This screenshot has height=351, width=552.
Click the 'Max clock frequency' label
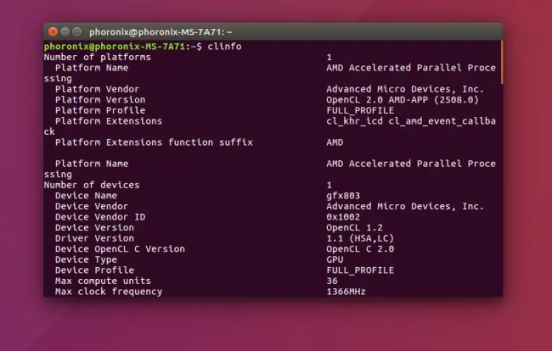pyautogui.click(x=109, y=292)
